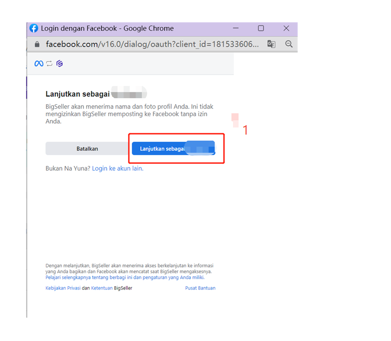This screenshot has height=341, width=391.
Task: Click the 'Dengan melanjutkan, BigSeller akan menerima' footer text
Action: [x=130, y=268]
